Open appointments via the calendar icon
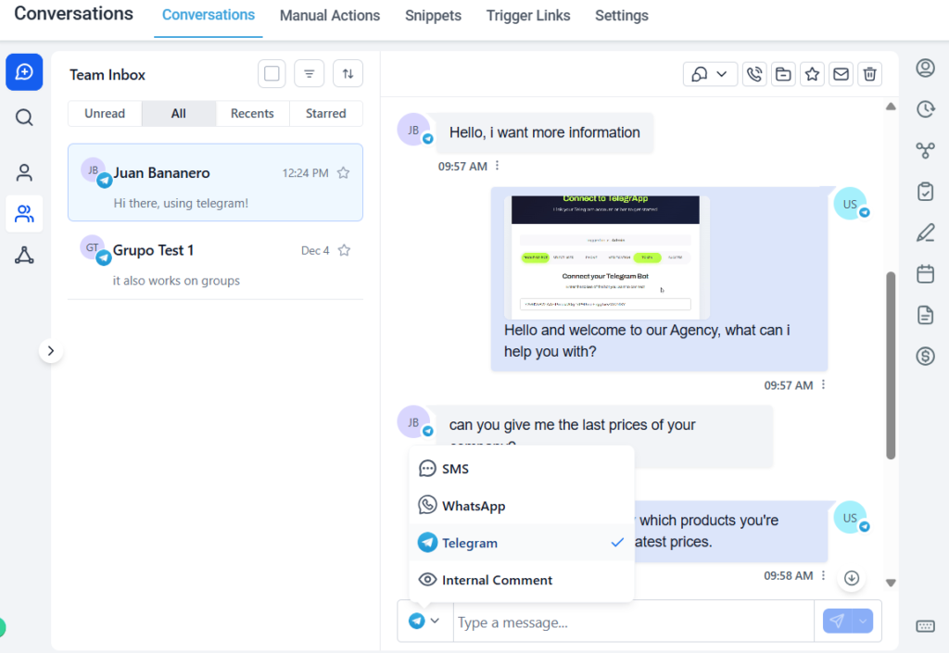Screen dimensions: 949x653 [x=925, y=273]
